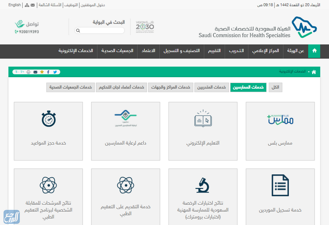Click the داعم لرعاية الممارسين card title text
The width and height of the screenshot is (329, 225).
click(125, 143)
